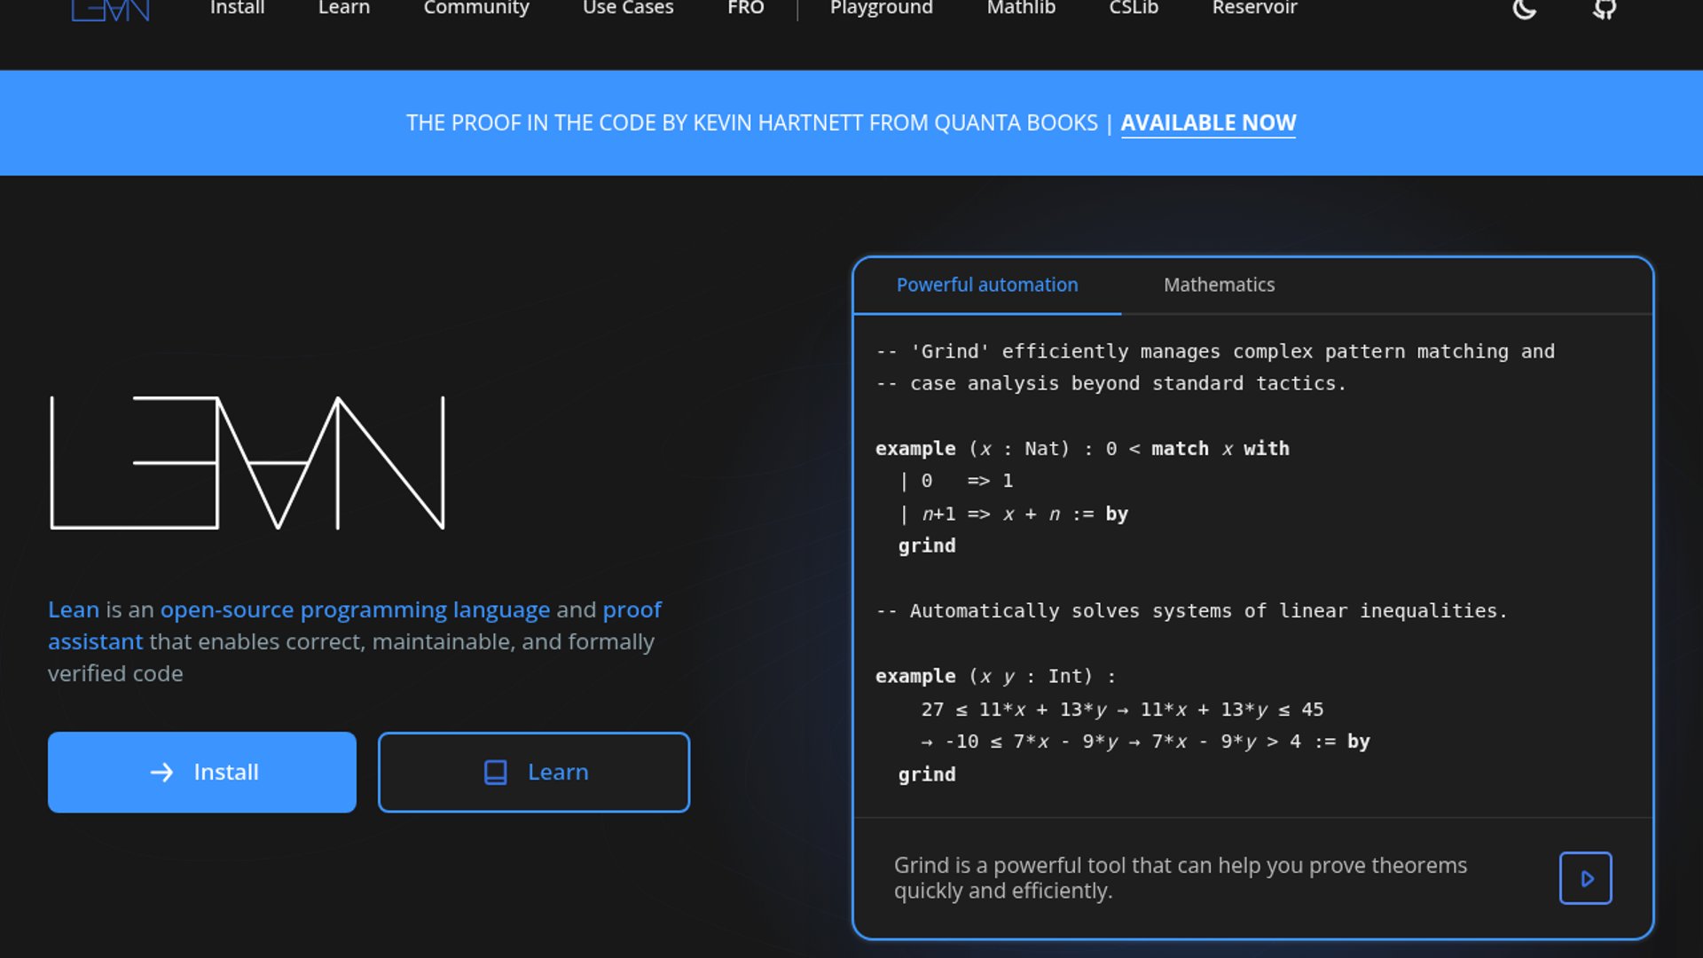Open Use Cases in the navbar
This screenshot has height=958, width=1703.
click(628, 8)
